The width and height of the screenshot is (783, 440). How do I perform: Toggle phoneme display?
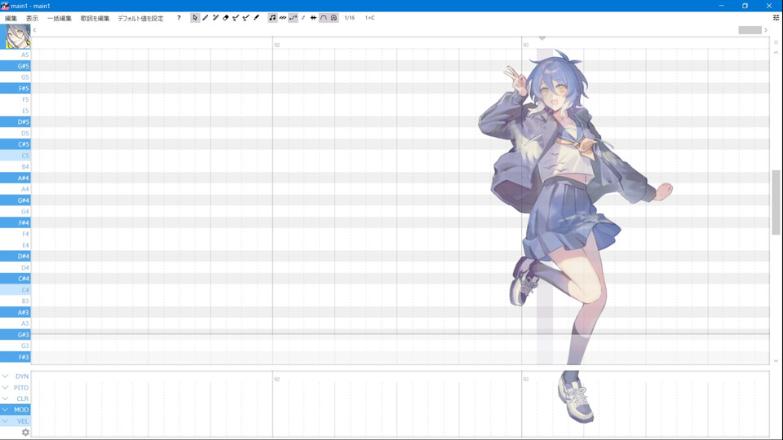tap(324, 18)
